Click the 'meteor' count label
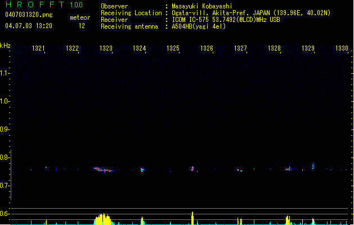 [80, 17]
